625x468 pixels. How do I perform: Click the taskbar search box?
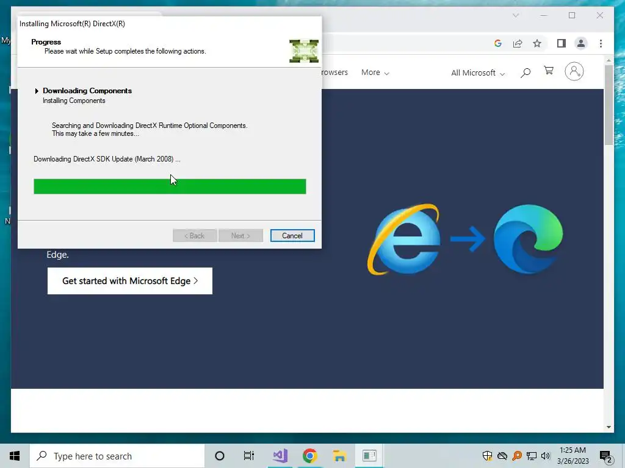tap(117, 456)
